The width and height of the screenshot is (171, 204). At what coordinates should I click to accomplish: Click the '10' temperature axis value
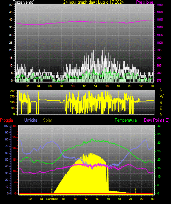[x=159, y=176]
